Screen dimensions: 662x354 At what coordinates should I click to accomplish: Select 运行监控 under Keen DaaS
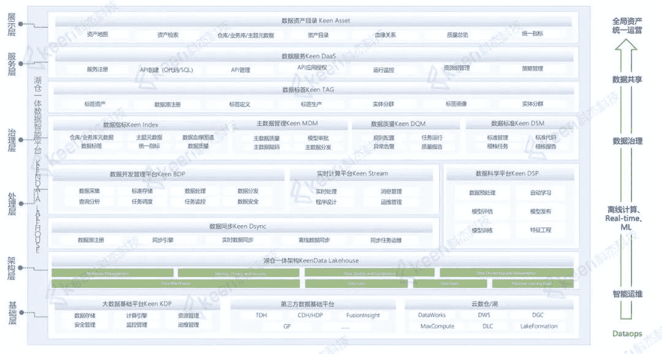[x=384, y=70]
